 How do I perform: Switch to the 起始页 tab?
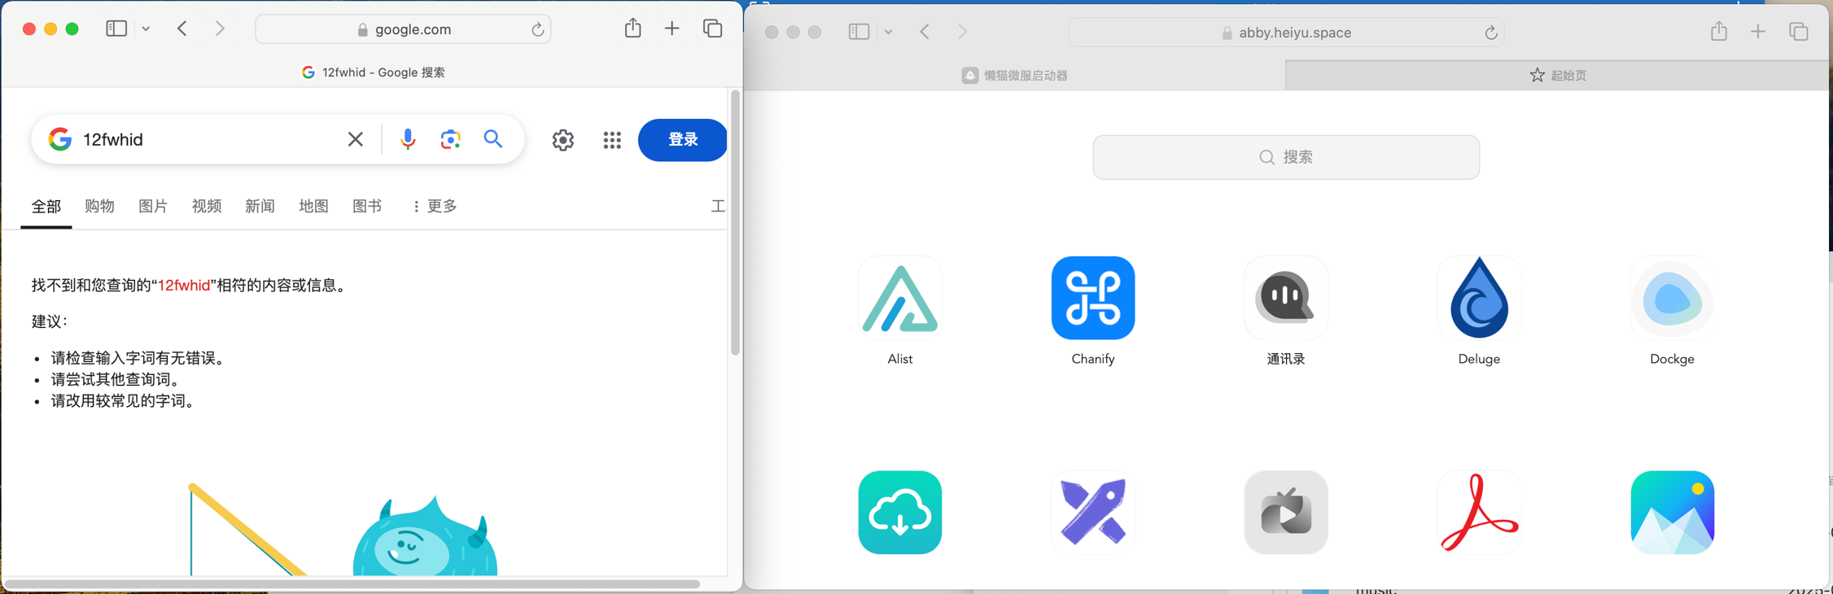[1558, 75]
